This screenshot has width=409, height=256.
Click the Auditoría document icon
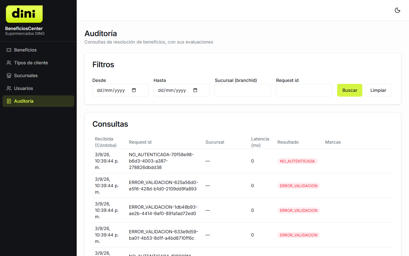coord(9,101)
